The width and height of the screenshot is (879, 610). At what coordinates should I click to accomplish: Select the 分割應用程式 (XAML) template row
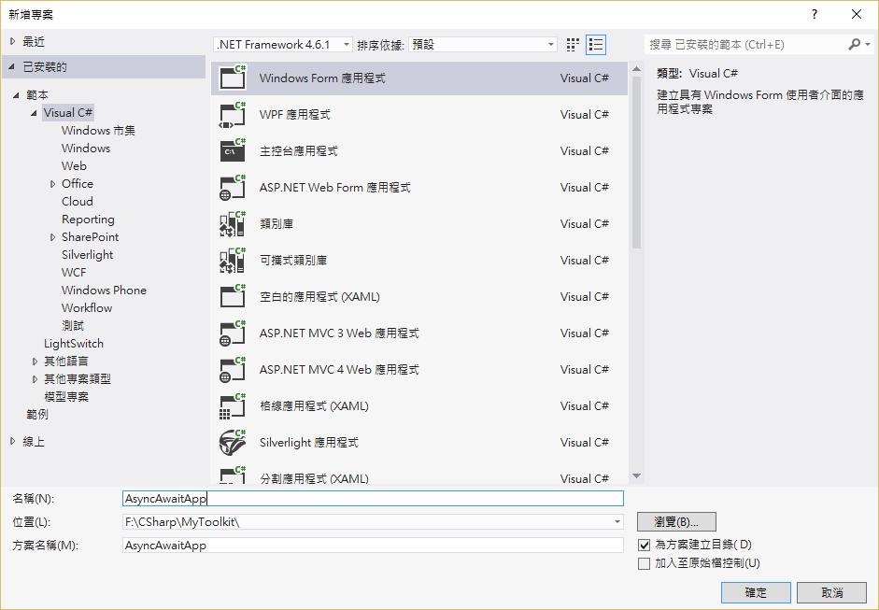[419, 476]
